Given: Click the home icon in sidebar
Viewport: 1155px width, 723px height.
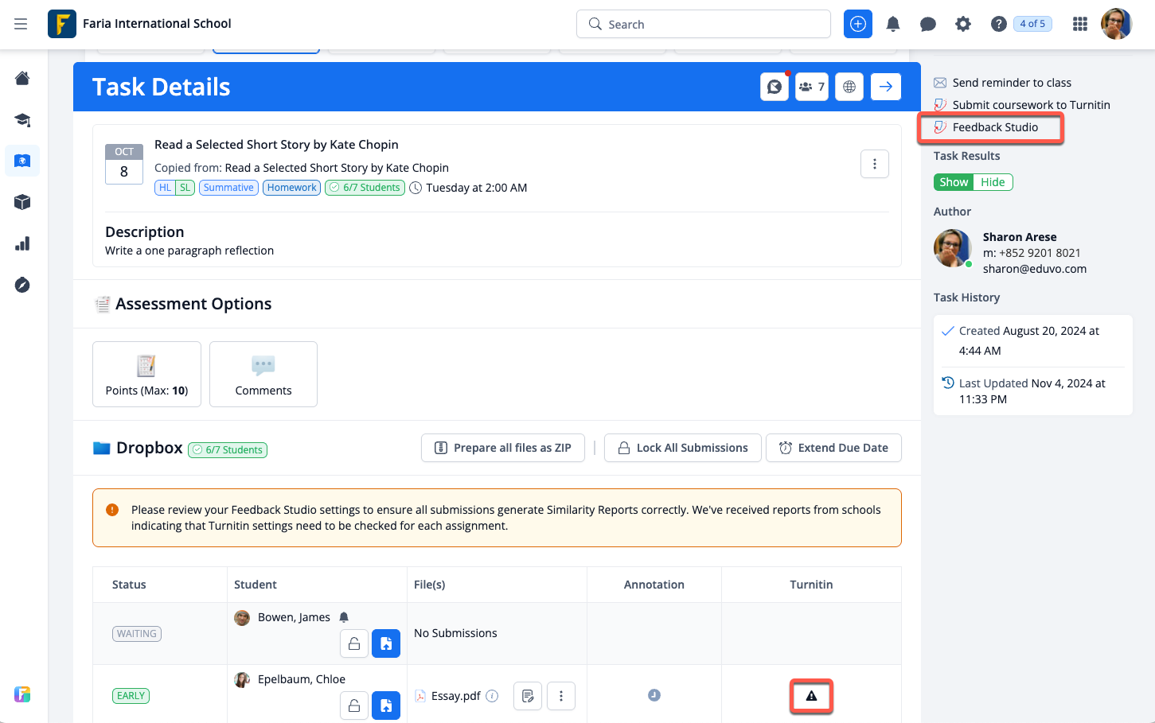Looking at the screenshot, I should (22, 78).
